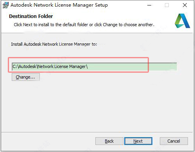Proceed with the Next button
195x152 pixels.
click(138, 141)
